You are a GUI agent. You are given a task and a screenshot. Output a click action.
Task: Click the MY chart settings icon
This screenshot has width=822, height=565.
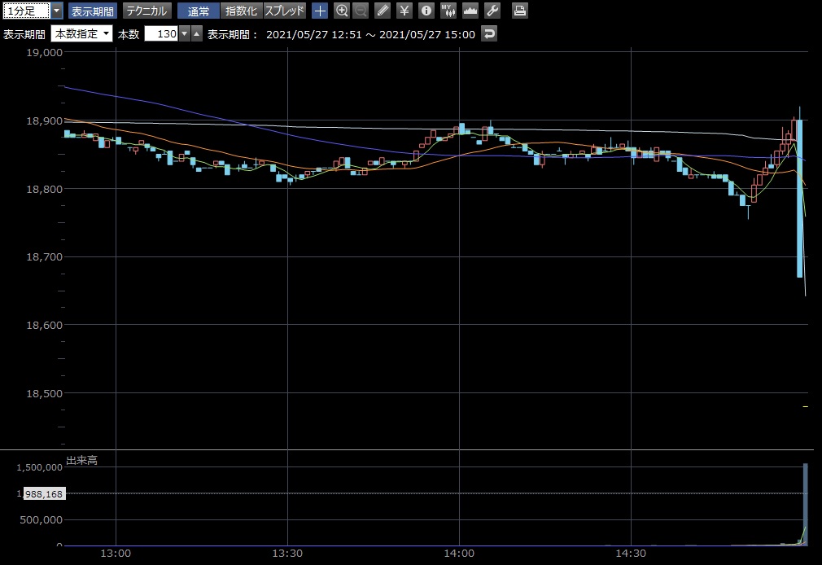click(448, 11)
